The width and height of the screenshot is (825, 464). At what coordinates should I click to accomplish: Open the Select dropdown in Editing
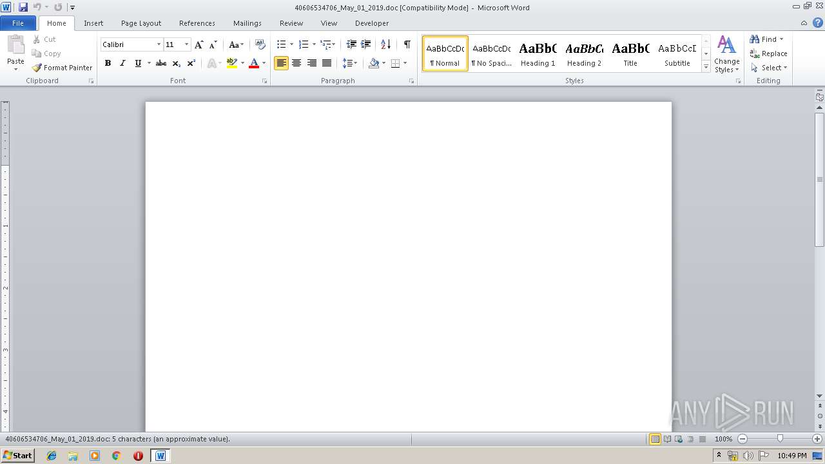[769, 68]
